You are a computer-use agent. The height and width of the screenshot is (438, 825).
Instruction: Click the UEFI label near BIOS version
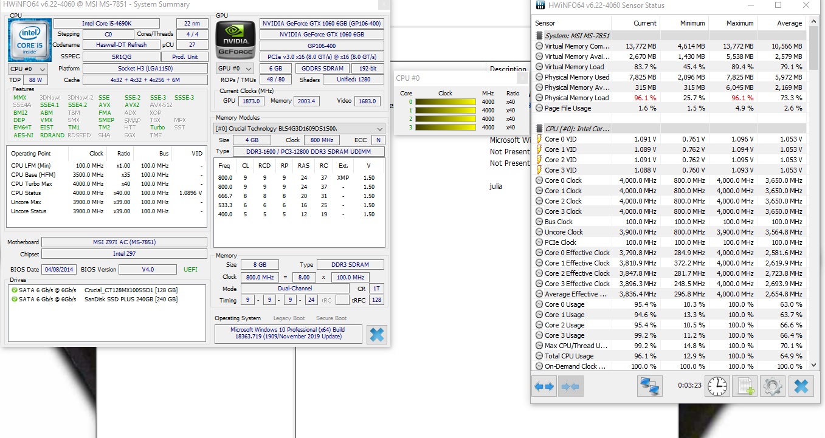[190, 269]
